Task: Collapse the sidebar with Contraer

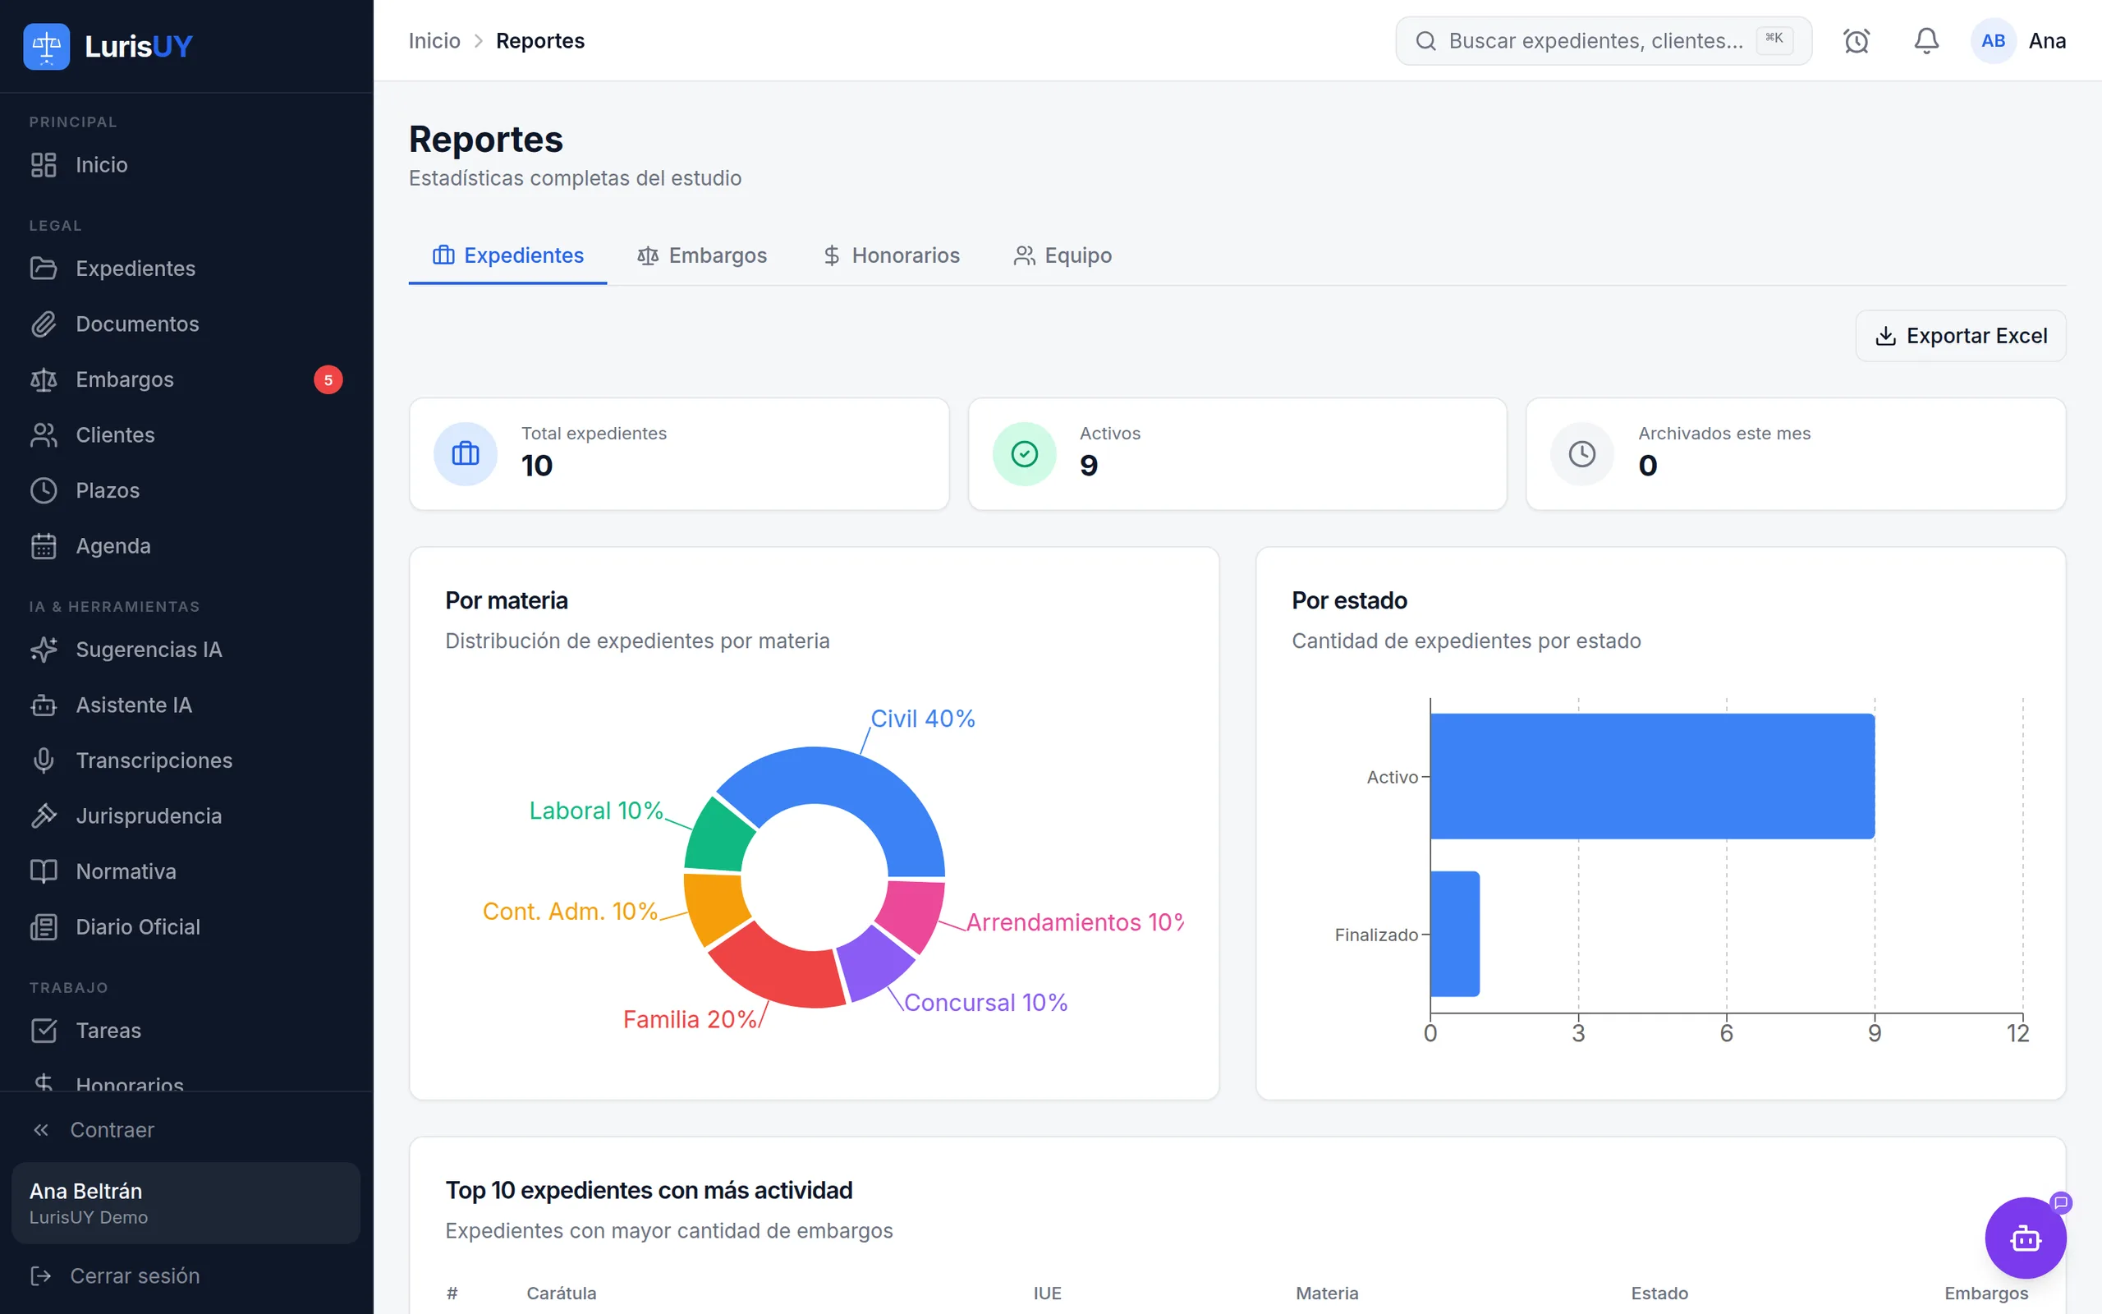Action: pyautogui.click(x=186, y=1130)
